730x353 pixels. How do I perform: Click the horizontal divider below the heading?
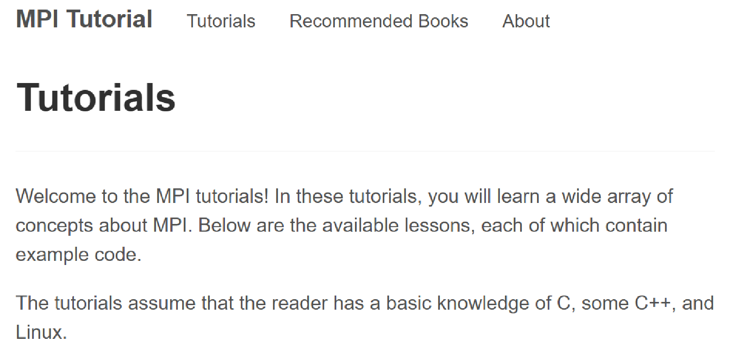(365, 151)
